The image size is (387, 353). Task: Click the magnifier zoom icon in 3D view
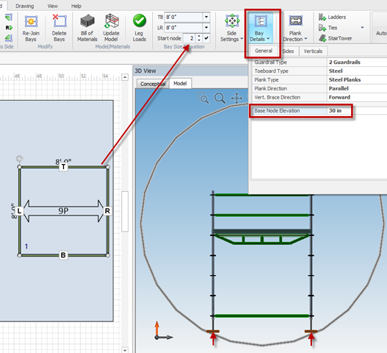220,98
